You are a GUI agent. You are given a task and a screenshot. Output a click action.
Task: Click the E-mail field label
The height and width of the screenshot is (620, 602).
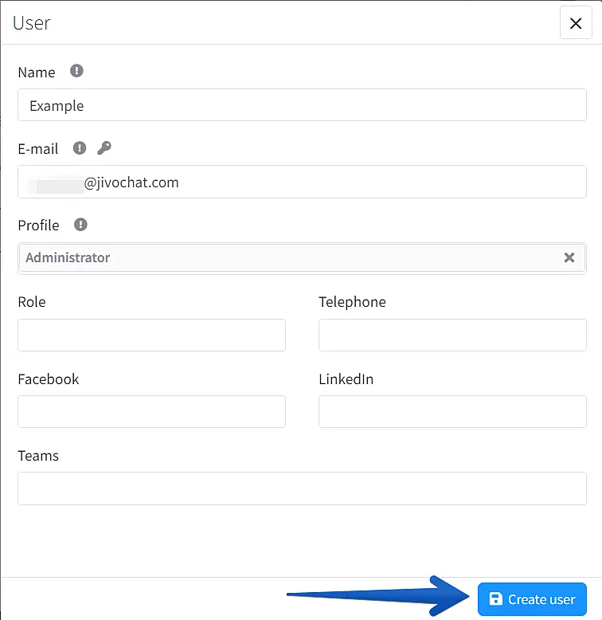[38, 149]
